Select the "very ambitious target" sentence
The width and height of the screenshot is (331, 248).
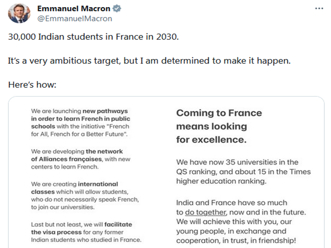pyautogui.click(x=149, y=61)
